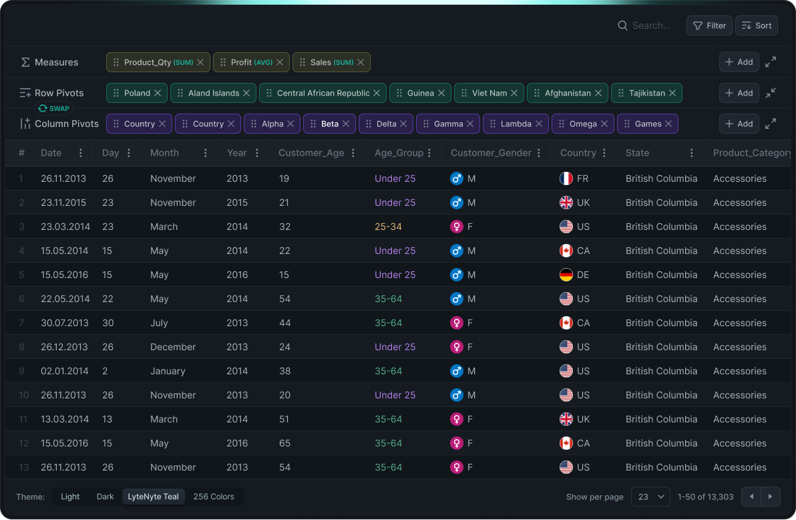
Task: Select the 256 Colors theme
Action: tap(214, 497)
